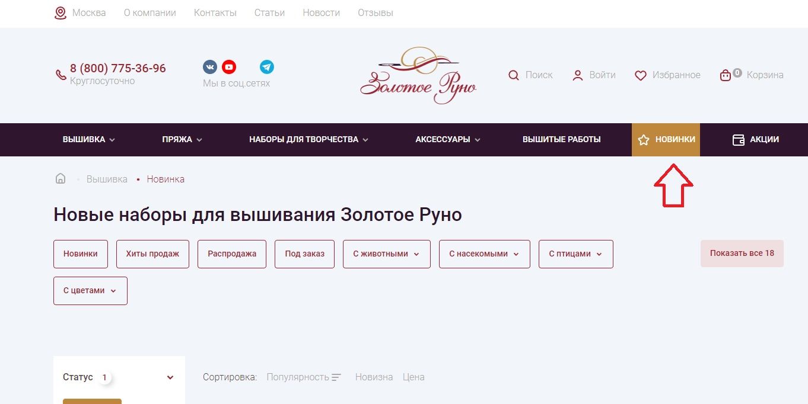Click the Показать все 18 button
This screenshot has height=404, width=808.
click(742, 253)
